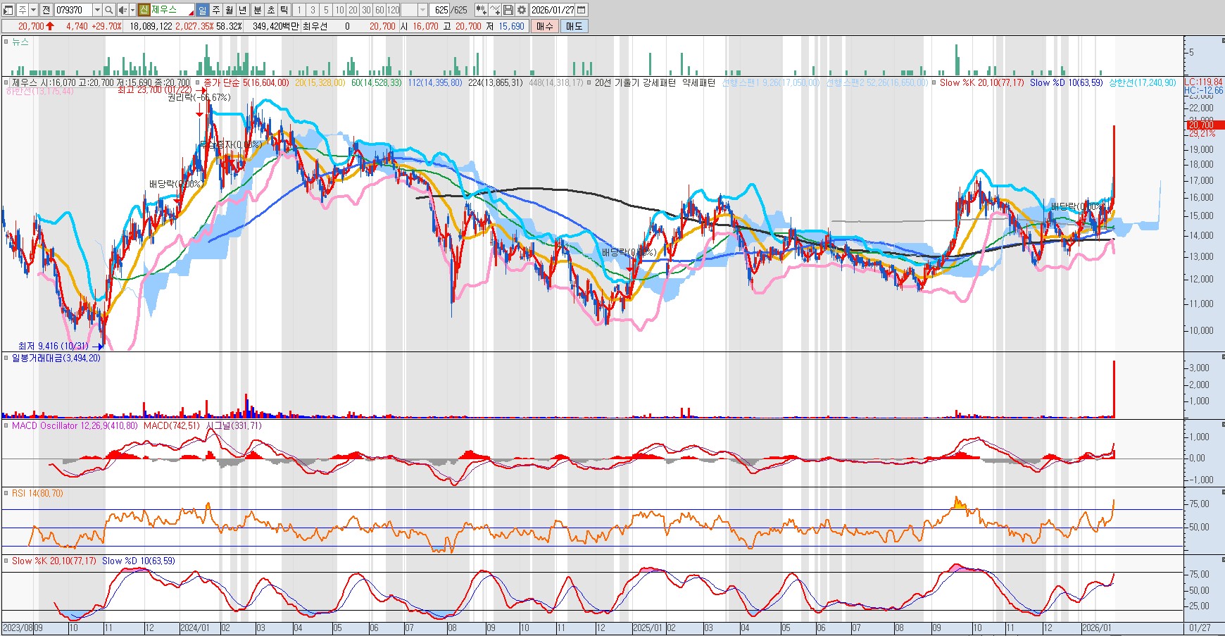
Task: Click the square marker before Slow %K price legend
Action: pos(934,82)
